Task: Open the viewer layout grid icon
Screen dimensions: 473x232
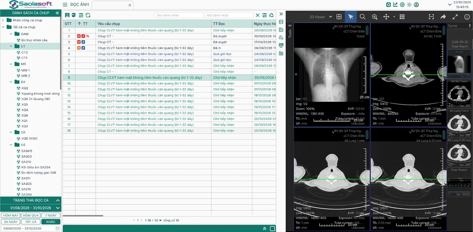Action: (x=339, y=17)
